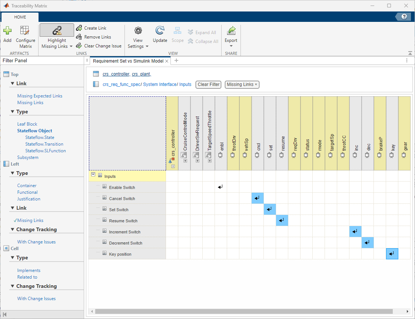Click the horizontal scrollbar thumb
The height and width of the screenshot is (319, 415).
244,311
